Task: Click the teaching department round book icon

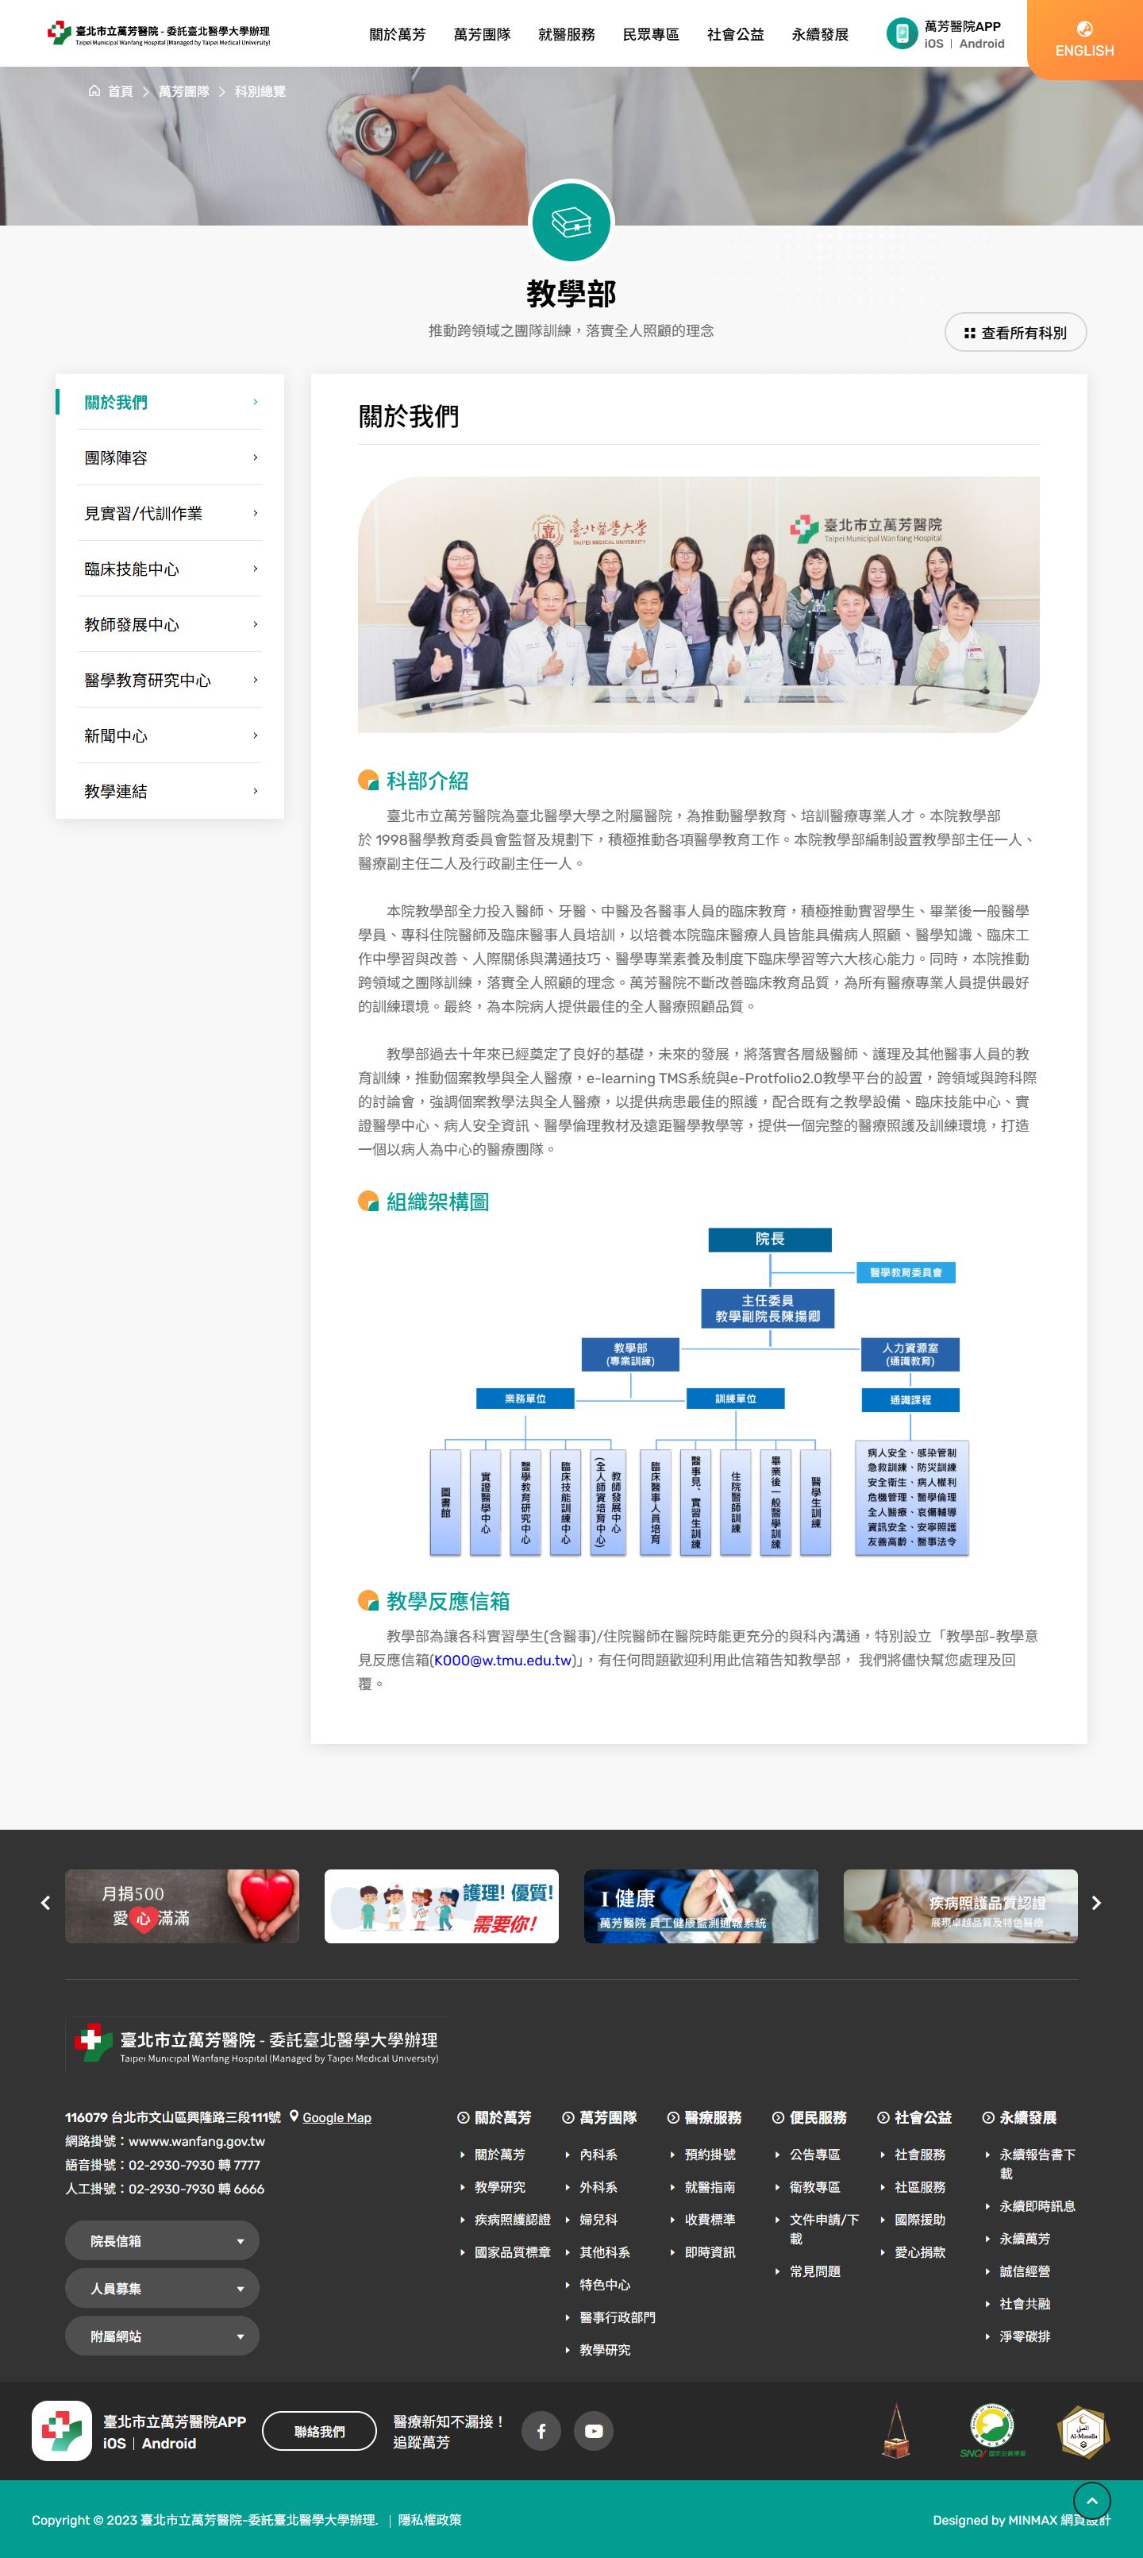Action: tap(571, 222)
